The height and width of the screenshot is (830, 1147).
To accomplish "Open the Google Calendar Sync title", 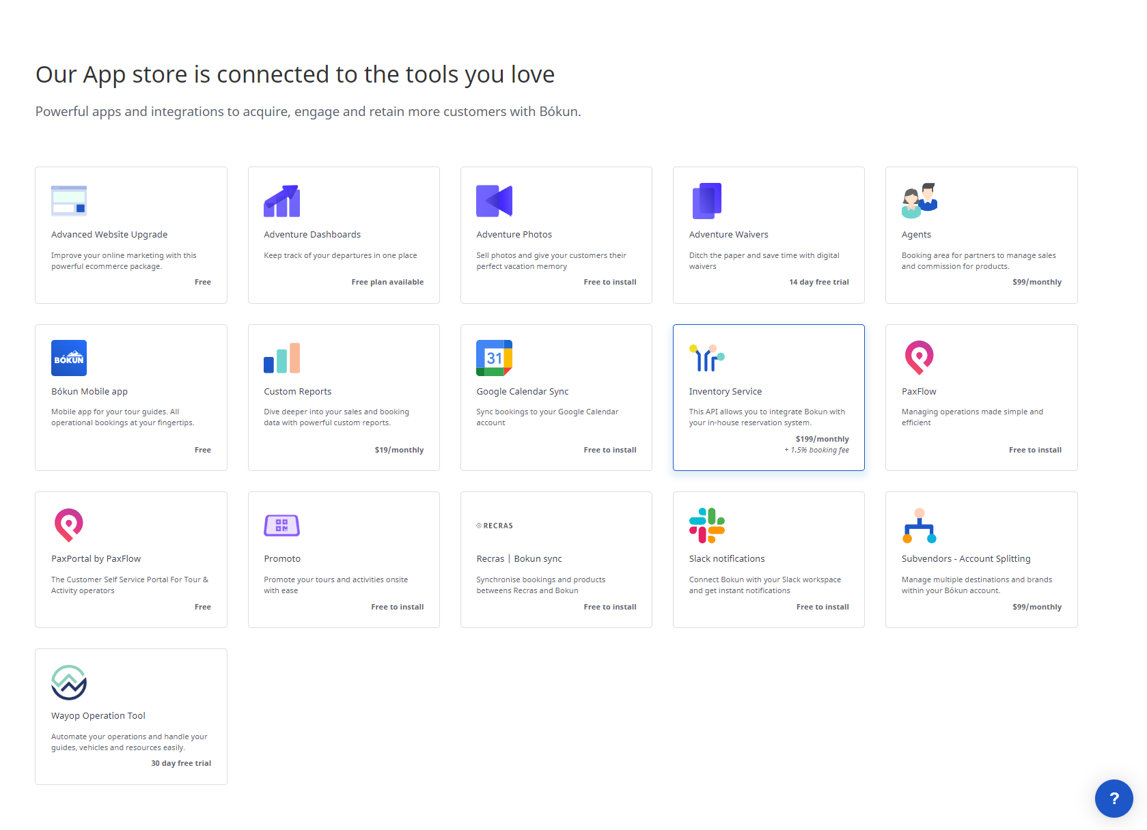I will [x=522, y=391].
